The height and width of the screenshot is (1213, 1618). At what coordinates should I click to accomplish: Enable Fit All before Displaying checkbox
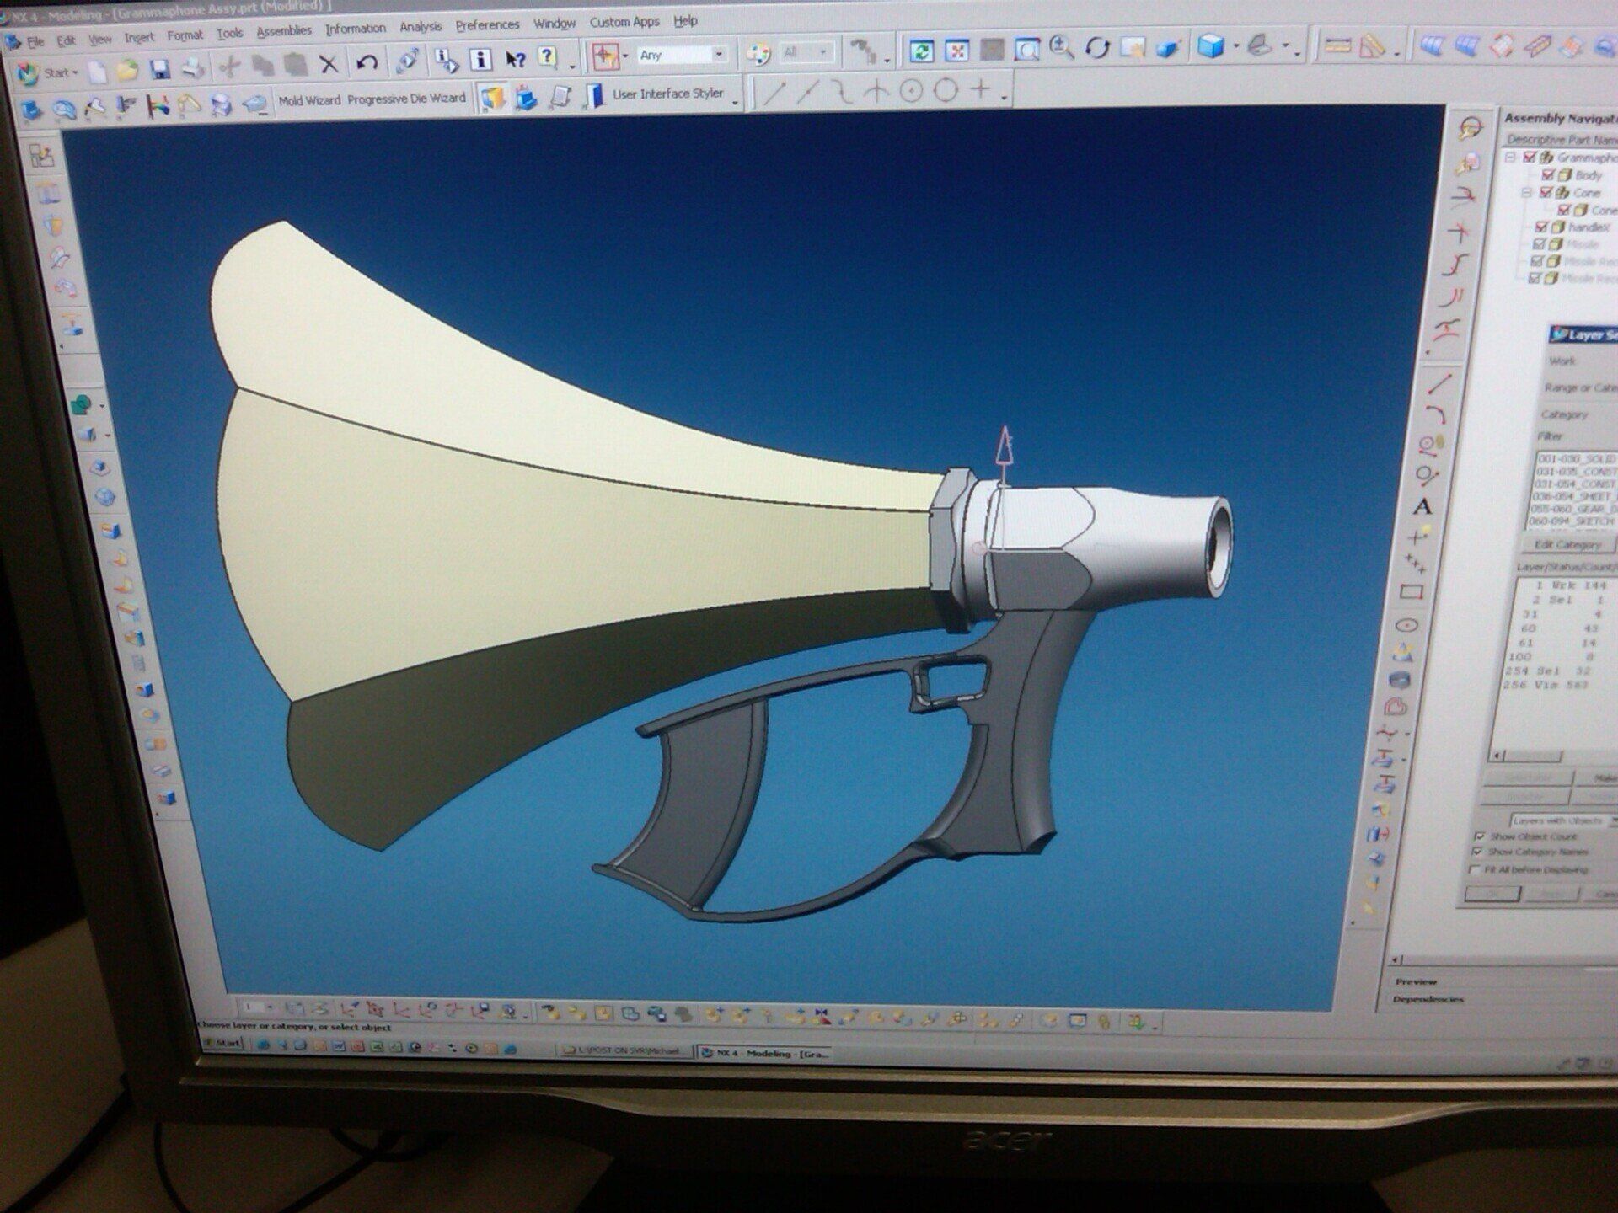(x=1475, y=869)
